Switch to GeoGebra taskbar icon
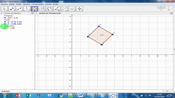This screenshot has width=175, height=98. [113, 96]
